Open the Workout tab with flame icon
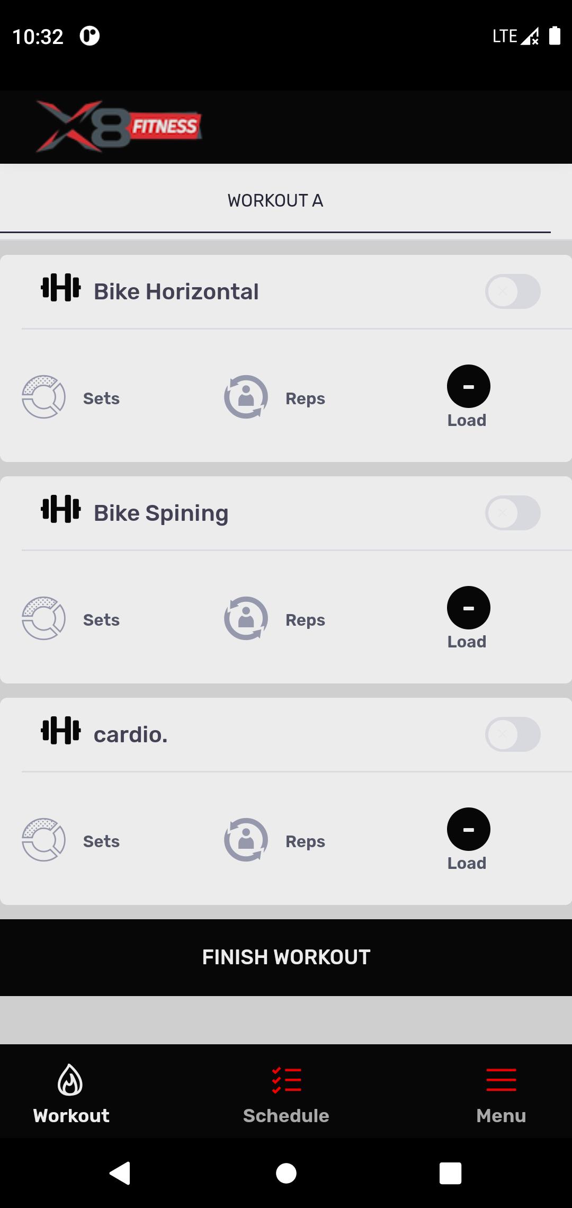Screen dimensions: 572x1208 [71, 1093]
